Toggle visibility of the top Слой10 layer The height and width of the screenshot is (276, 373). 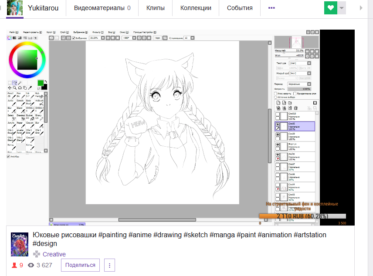pyautogui.click(x=278, y=114)
